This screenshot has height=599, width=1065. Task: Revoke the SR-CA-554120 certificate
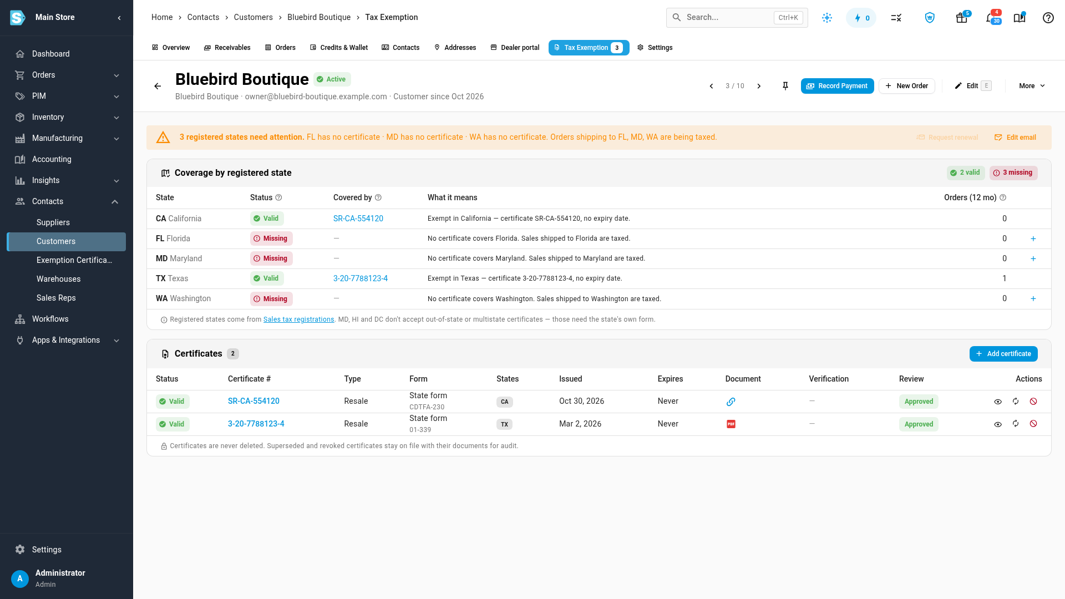tap(1033, 401)
